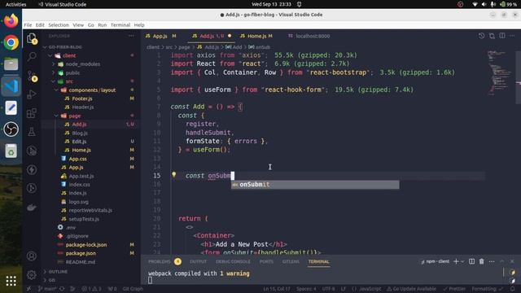Open the Search view in activity bar
The width and height of the screenshot is (521, 293).
[x=32, y=56]
